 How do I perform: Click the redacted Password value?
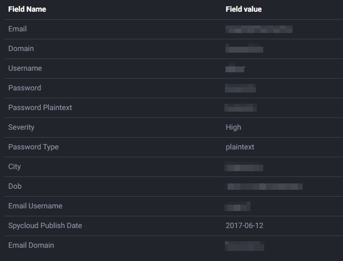(x=240, y=88)
